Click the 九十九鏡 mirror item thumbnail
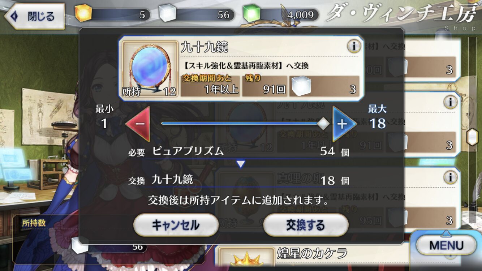482x271 pixels. [149, 68]
